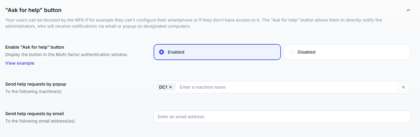Viewport: 420px width, 137px height.
Task: Click the Enable "Ask for help" button label
Action: pos(35,47)
